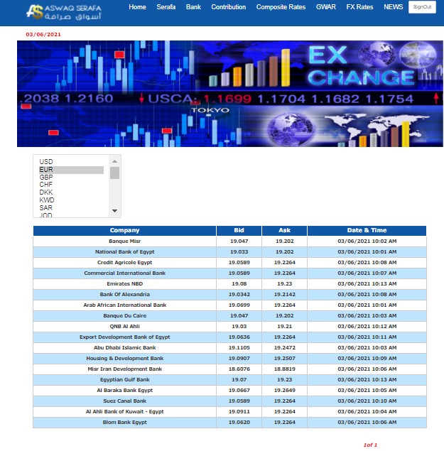Click Banque Misr timestamp 10:02 AM

click(367, 241)
